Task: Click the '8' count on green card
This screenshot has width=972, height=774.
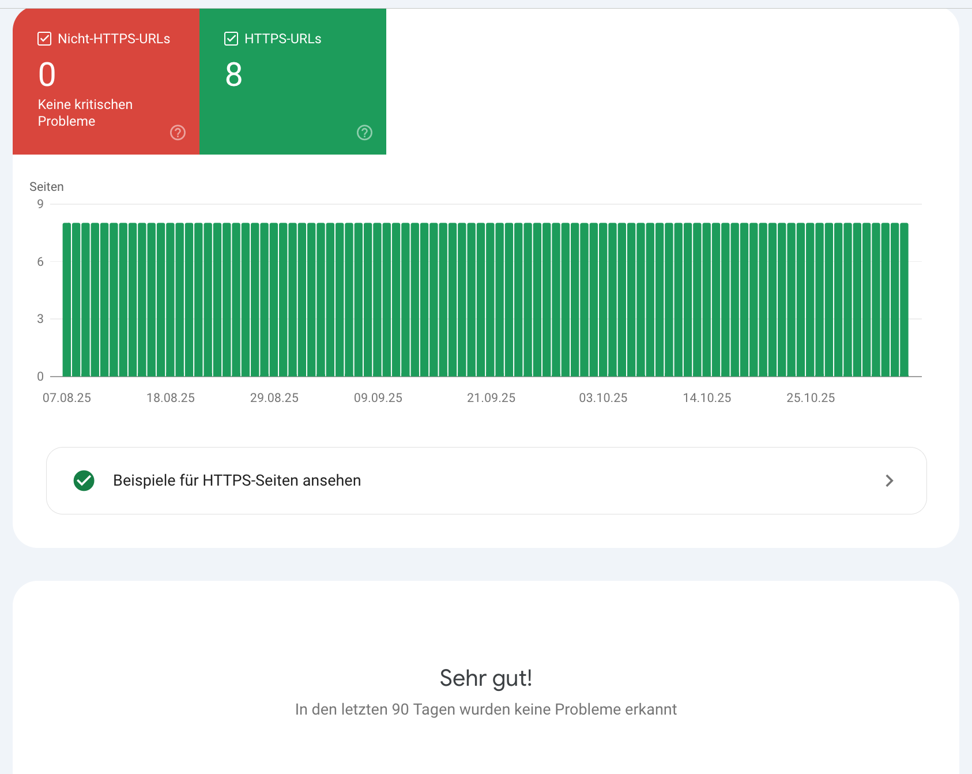Action: (233, 75)
